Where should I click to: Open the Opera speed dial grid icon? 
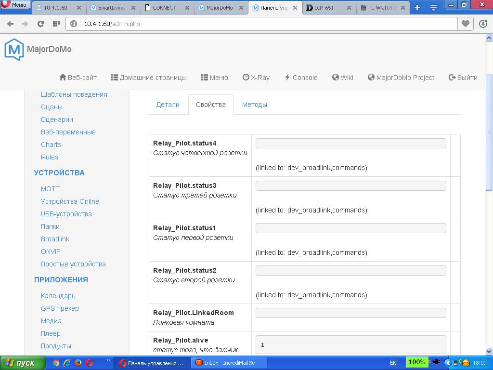[x=56, y=24]
